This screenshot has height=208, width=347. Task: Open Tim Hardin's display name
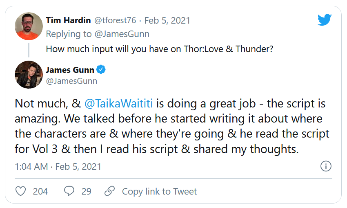[x=68, y=20]
